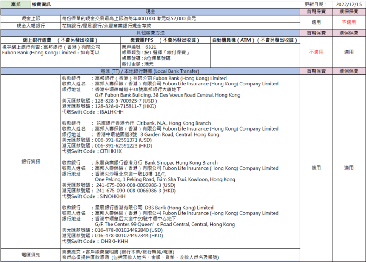Click the line starting "客戶必須提供匯款憑證"

click(x=140, y=258)
